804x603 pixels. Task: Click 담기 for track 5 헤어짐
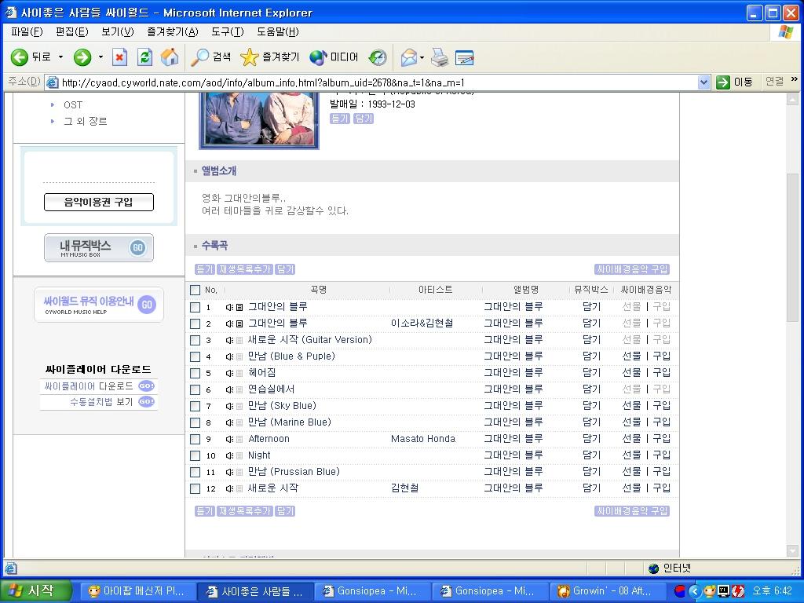[x=591, y=373]
